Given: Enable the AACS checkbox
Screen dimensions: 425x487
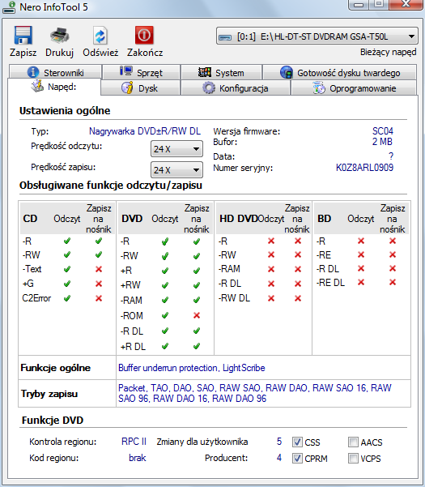Looking at the screenshot, I should tap(353, 442).
